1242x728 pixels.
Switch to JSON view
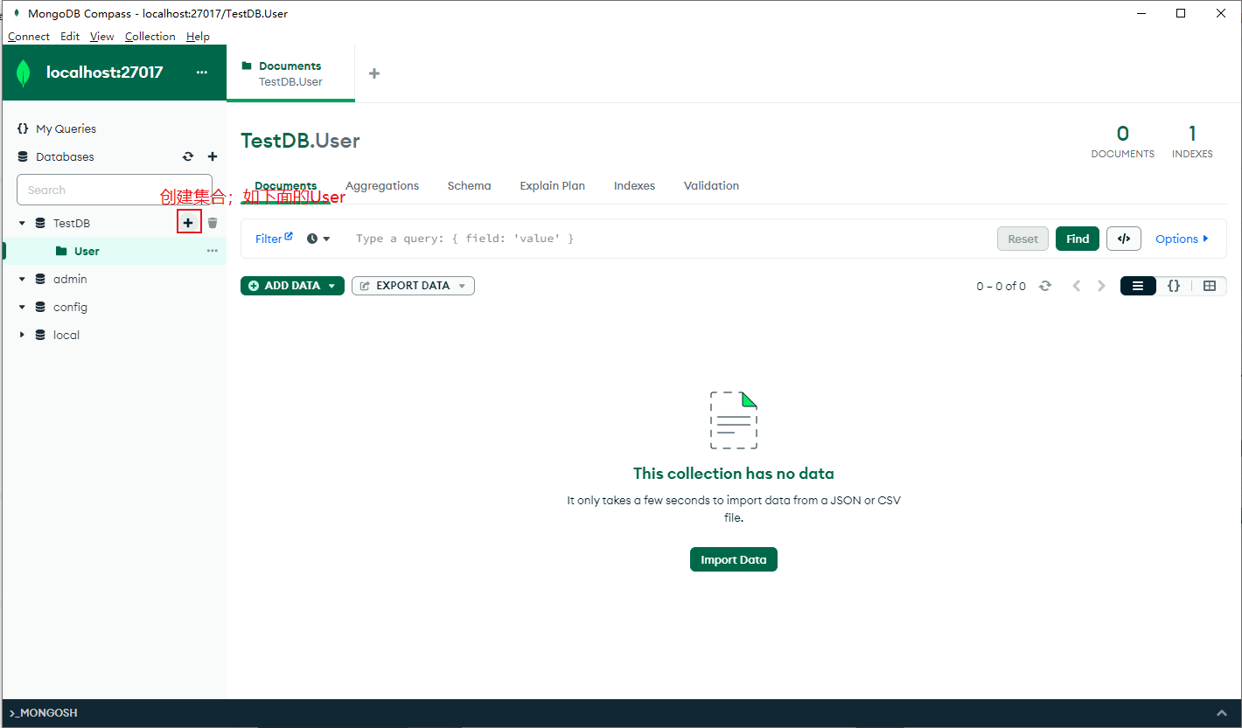pos(1174,286)
